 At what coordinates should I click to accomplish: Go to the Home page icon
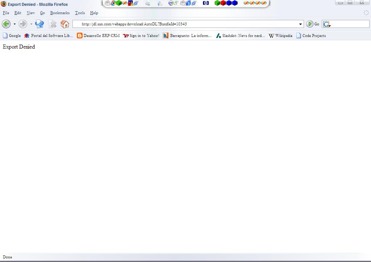(x=64, y=24)
